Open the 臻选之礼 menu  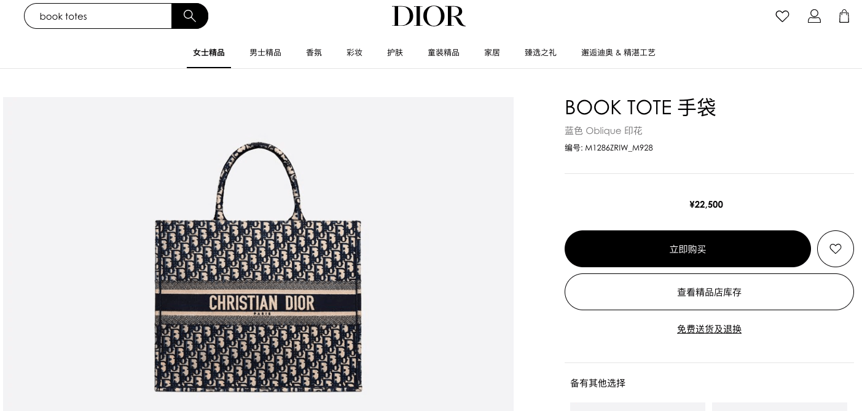click(541, 53)
